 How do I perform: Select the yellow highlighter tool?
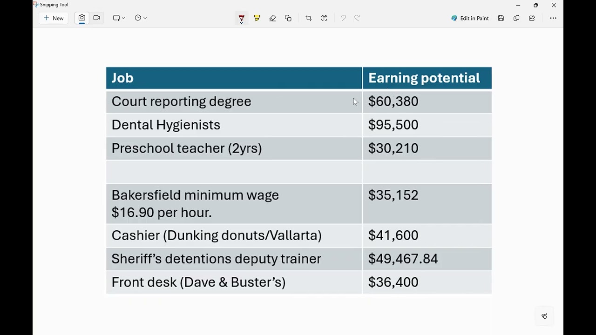pyautogui.click(x=257, y=18)
